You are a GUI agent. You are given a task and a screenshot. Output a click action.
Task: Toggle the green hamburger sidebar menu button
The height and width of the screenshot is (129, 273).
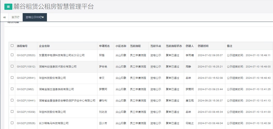point(8,7)
